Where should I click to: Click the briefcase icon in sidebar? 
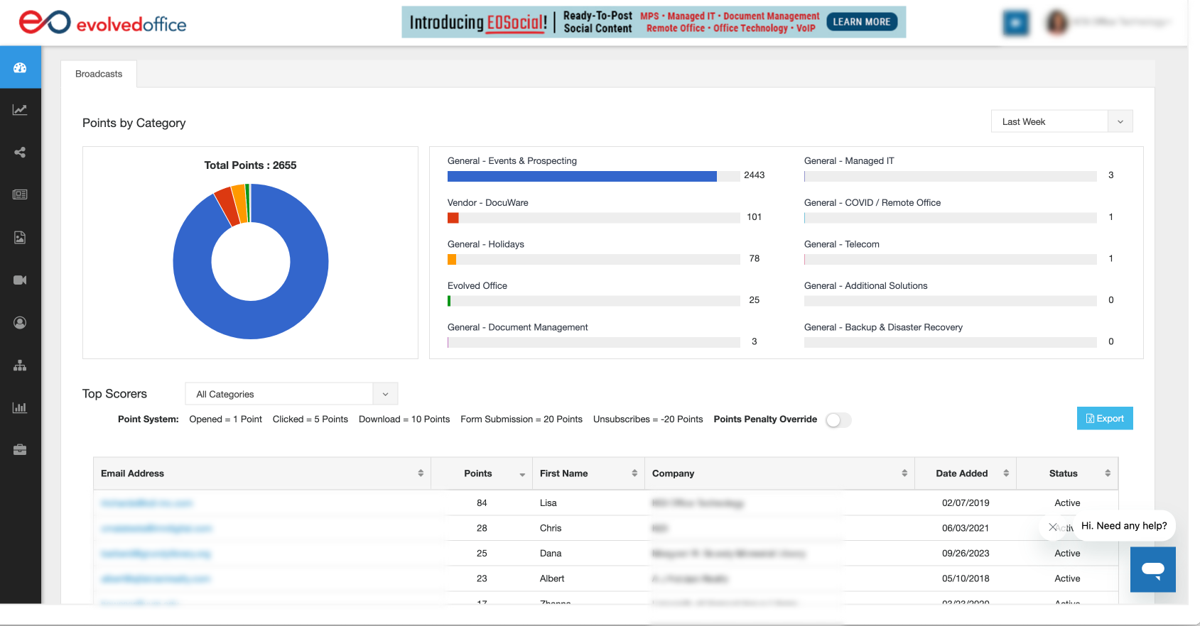coord(20,449)
